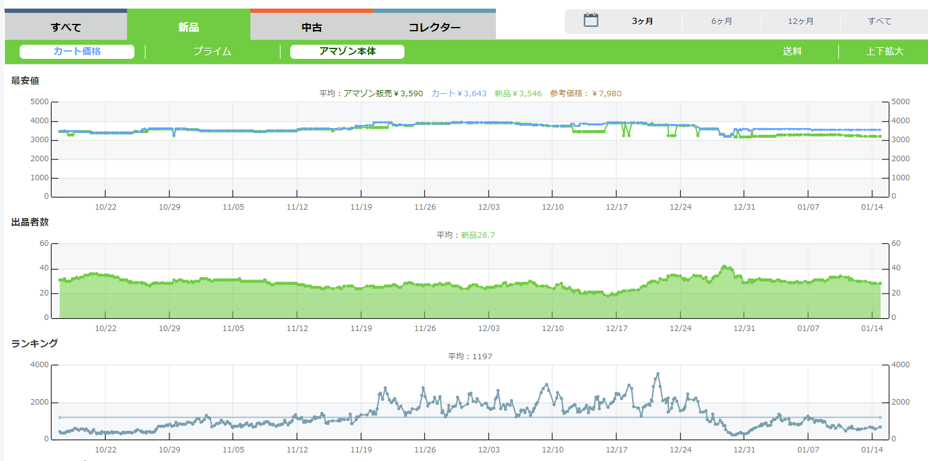Open the 中古 tab
The image size is (928, 461).
coord(312,28)
